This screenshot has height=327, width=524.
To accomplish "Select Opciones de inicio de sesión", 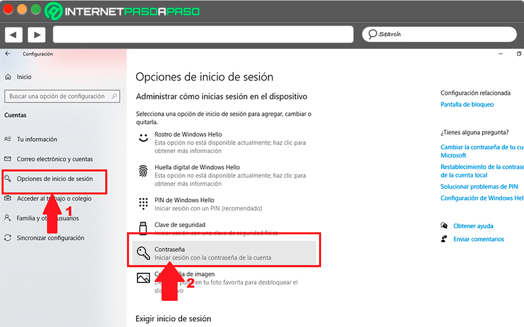I will click(x=55, y=179).
